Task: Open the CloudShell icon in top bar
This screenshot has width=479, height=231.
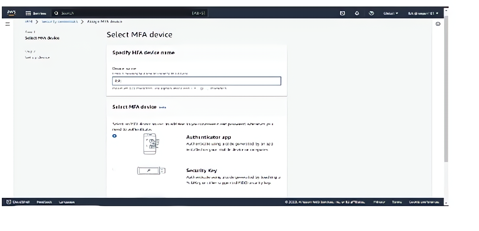Action: [x=342, y=13]
